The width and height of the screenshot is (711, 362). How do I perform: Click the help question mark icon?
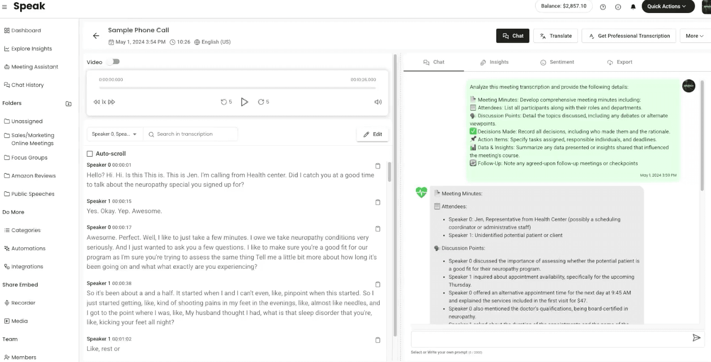pyautogui.click(x=603, y=7)
